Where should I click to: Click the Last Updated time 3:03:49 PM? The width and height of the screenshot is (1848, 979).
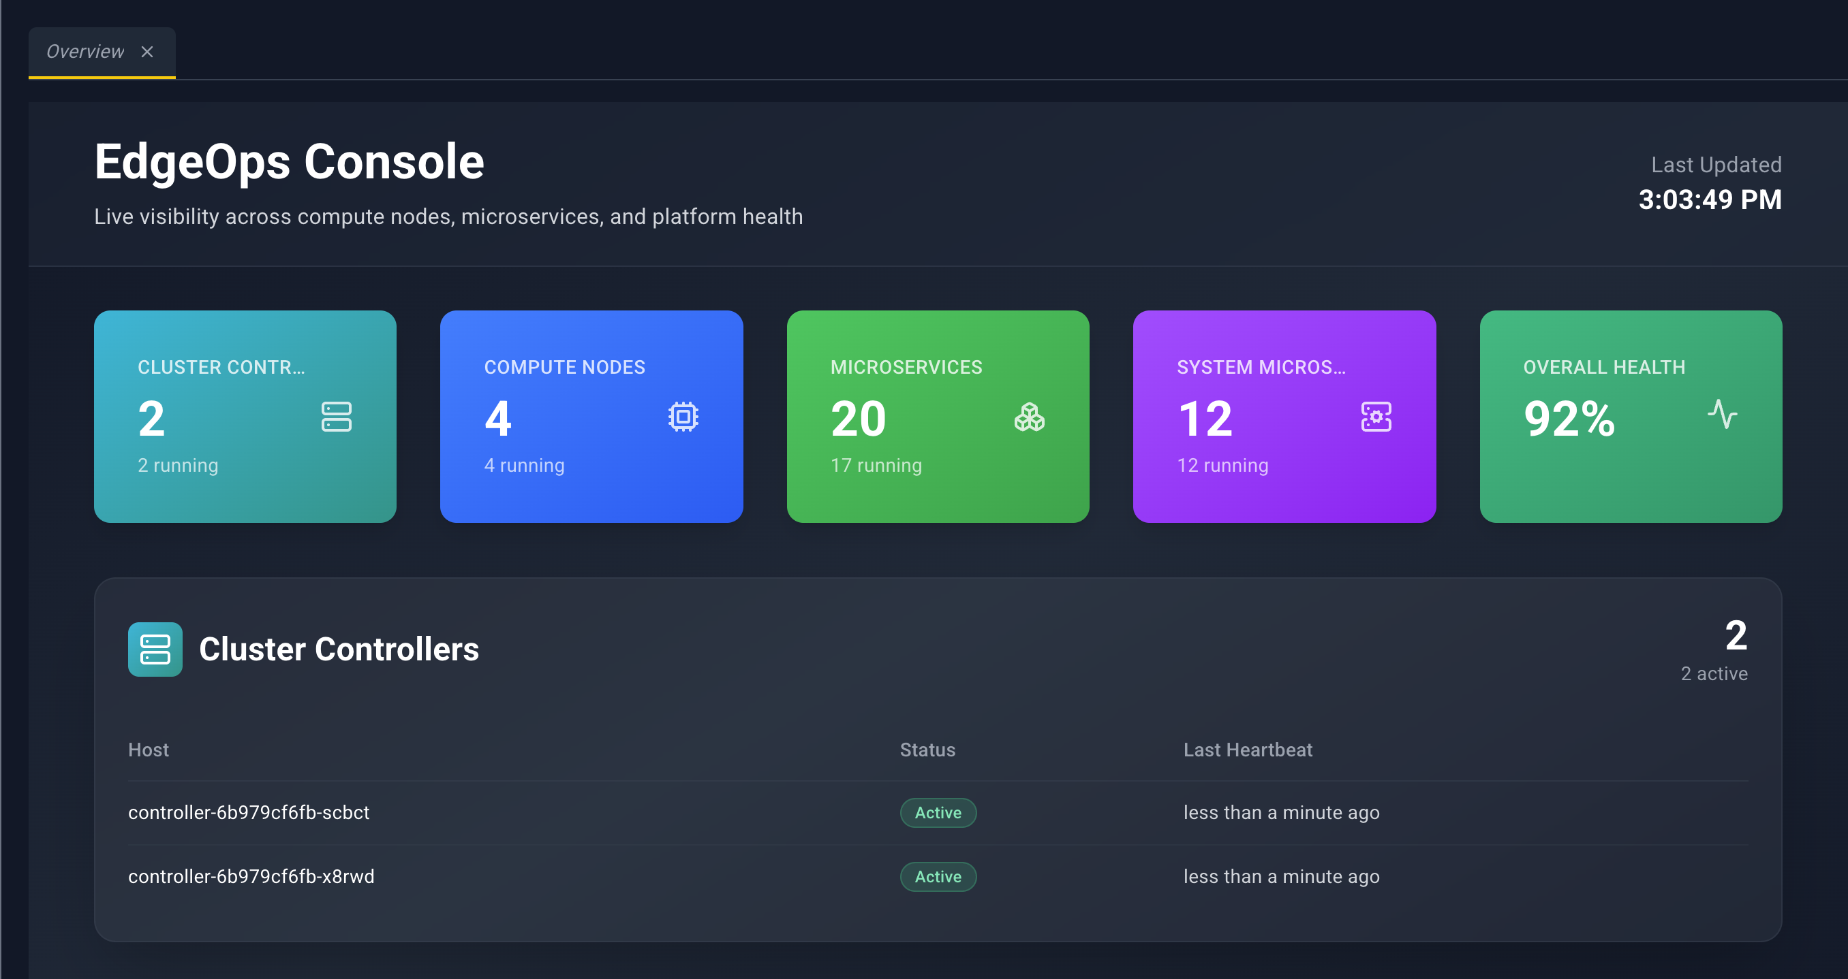tap(1710, 199)
